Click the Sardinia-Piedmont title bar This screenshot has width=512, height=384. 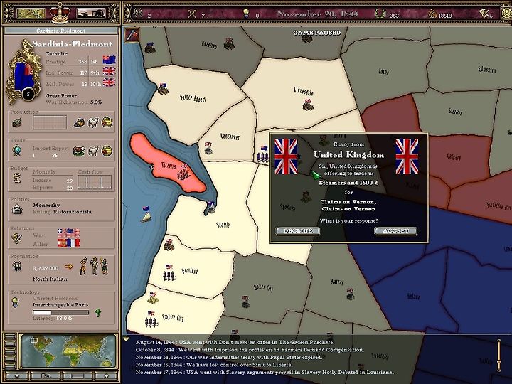pyautogui.click(x=60, y=31)
